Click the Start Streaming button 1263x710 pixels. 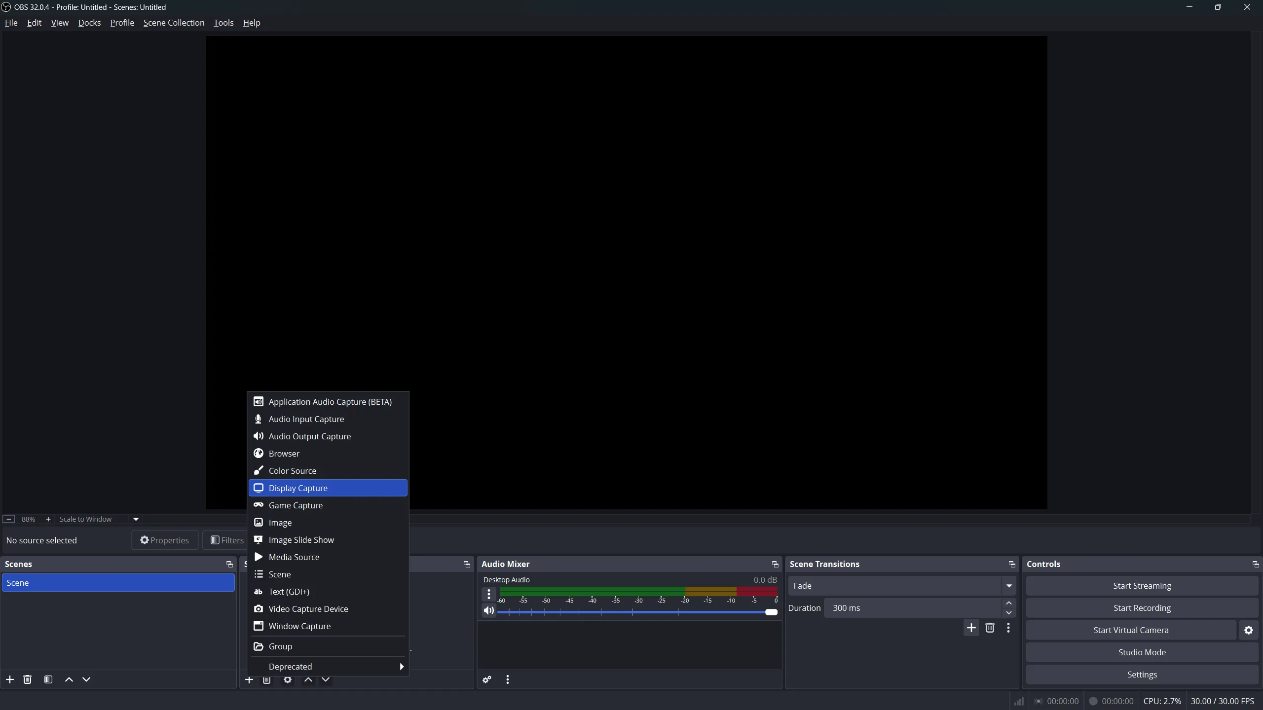click(x=1142, y=586)
